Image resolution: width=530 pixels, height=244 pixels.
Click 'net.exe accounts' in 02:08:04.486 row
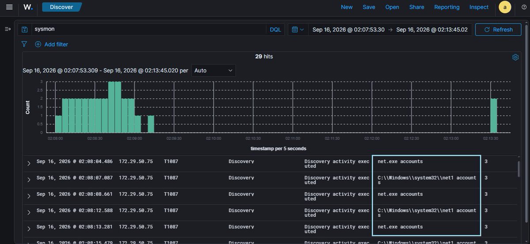pos(400,161)
